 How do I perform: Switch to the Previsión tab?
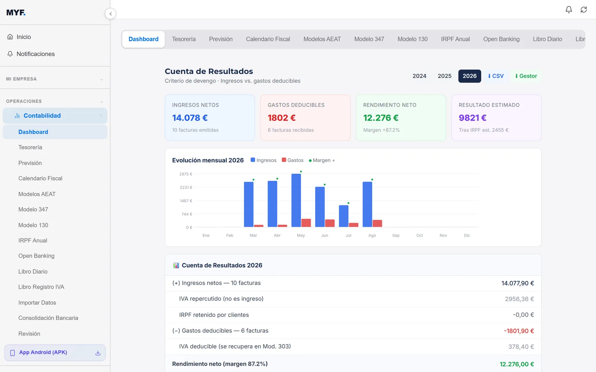(x=221, y=39)
